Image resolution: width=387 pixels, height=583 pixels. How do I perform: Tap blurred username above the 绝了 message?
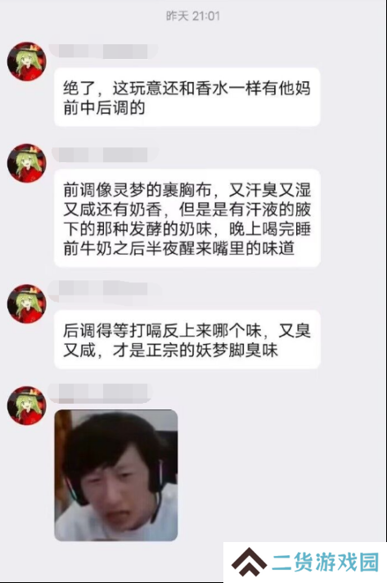[104, 51]
